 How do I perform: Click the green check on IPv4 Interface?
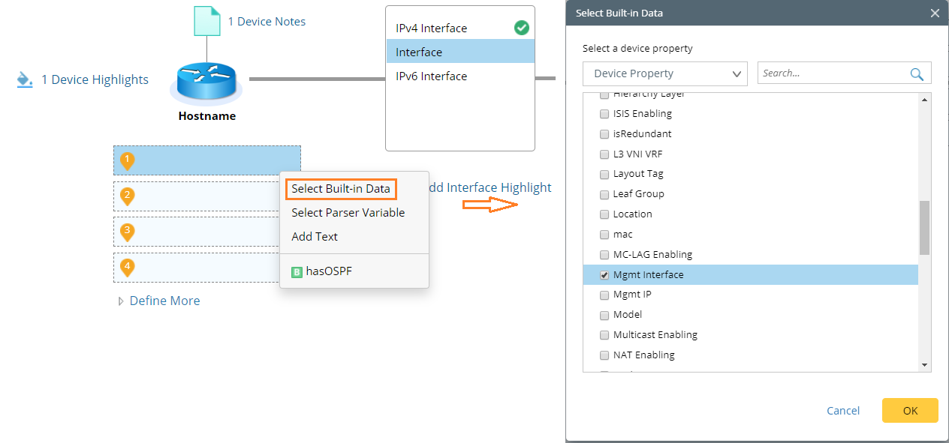[x=522, y=28]
